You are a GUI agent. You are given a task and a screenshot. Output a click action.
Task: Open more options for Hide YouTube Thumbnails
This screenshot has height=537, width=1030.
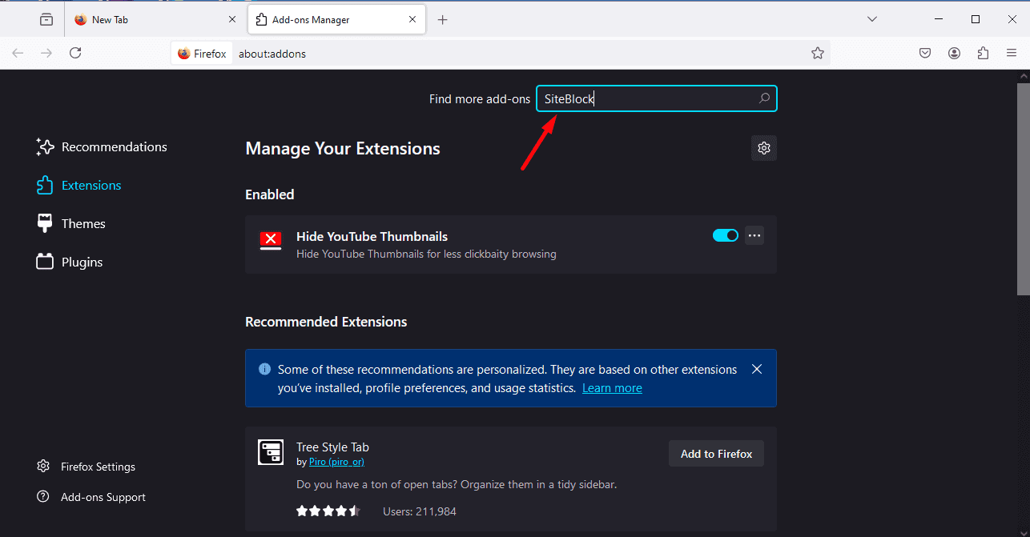click(754, 235)
